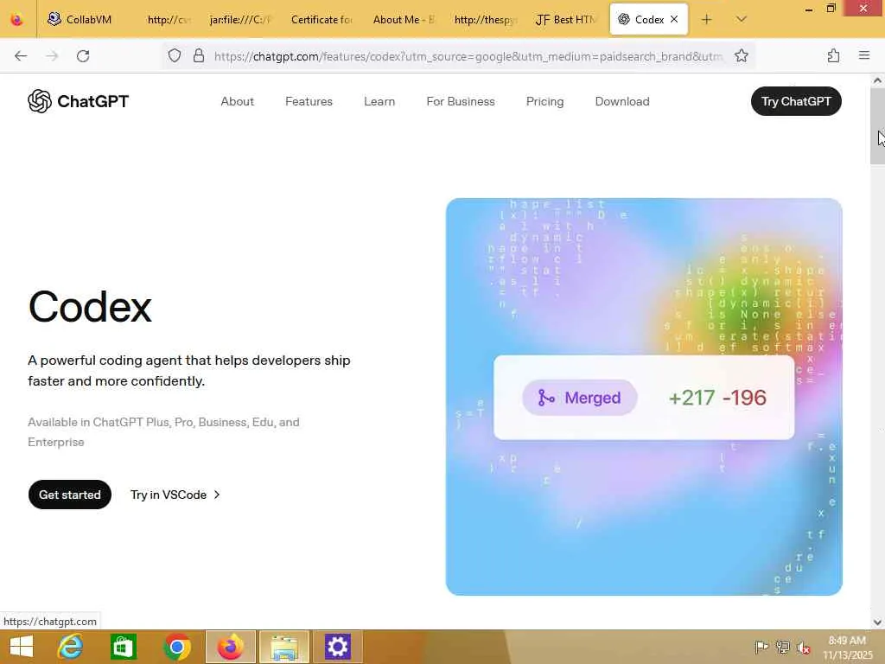Switch to the CollabVM tab
This screenshot has height=664, width=885.
click(x=80, y=20)
